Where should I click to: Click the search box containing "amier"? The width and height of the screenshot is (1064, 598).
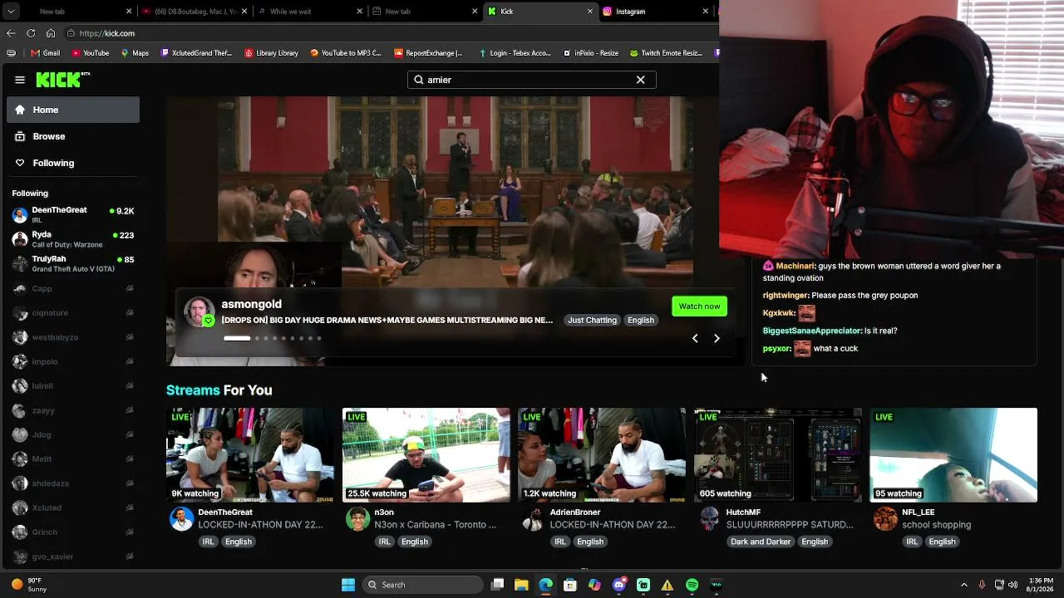click(531, 80)
